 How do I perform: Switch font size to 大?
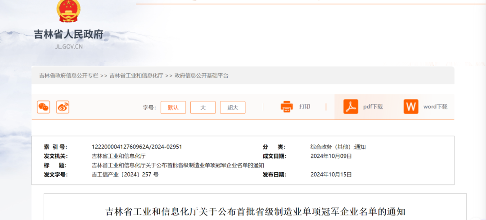pos(203,108)
